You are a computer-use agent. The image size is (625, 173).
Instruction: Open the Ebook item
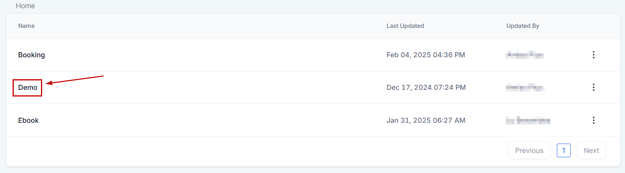28,120
